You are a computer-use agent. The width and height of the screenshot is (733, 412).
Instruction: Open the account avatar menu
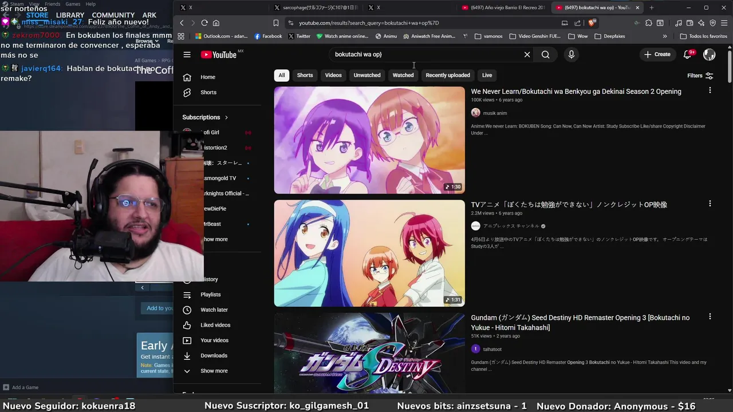[x=709, y=54]
